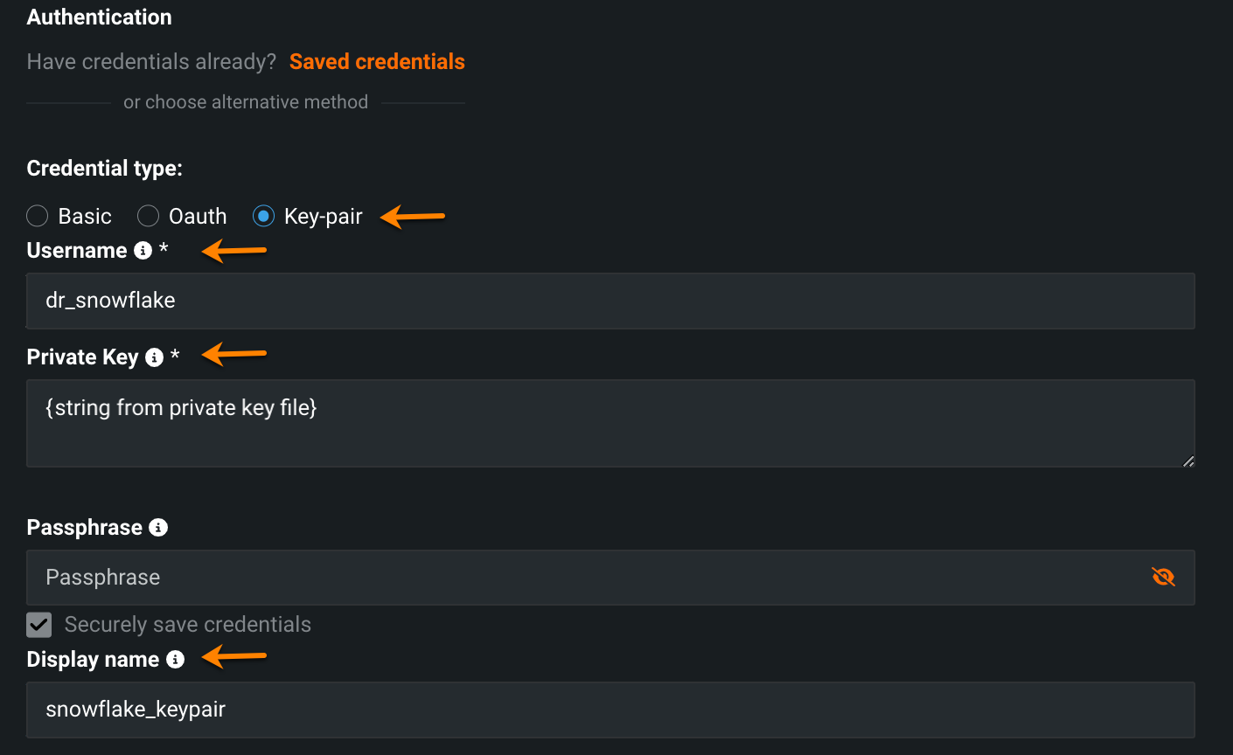Click the Username info icon

coord(143,251)
